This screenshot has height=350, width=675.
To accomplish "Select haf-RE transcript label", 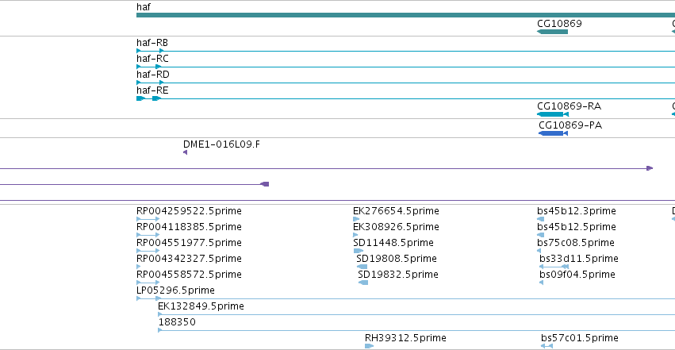I will click(x=152, y=90).
